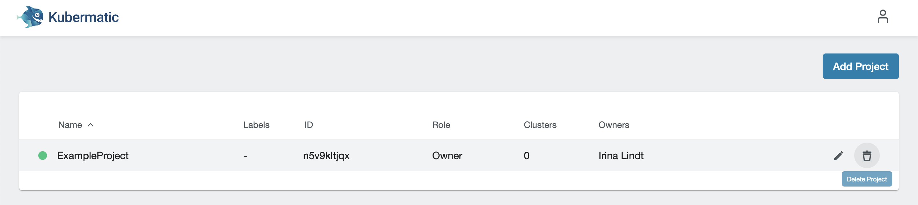Click the owner name Irina Lindt
Viewport: 918px width, 205px height.
point(621,156)
